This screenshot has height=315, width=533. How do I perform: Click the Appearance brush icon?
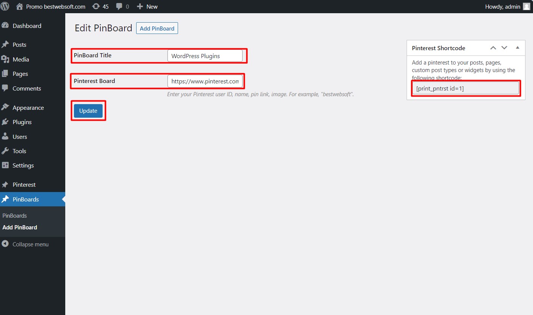(5, 108)
